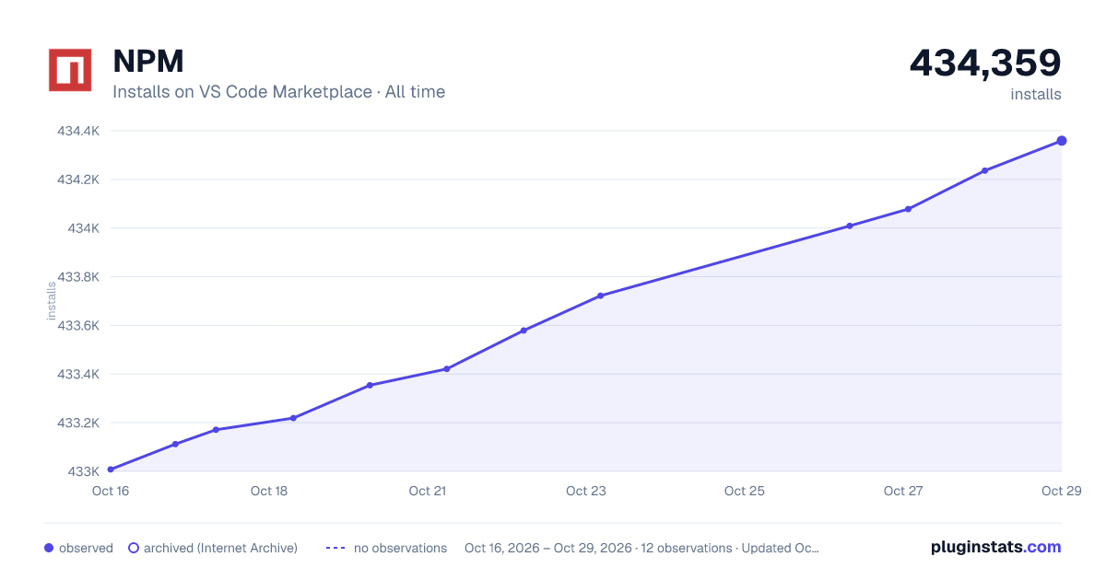Click the data point above Oct 27

click(908, 209)
